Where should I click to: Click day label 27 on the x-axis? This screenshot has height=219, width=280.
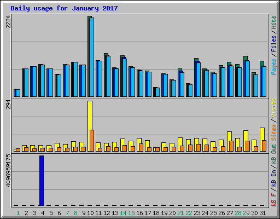pos(230,213)
